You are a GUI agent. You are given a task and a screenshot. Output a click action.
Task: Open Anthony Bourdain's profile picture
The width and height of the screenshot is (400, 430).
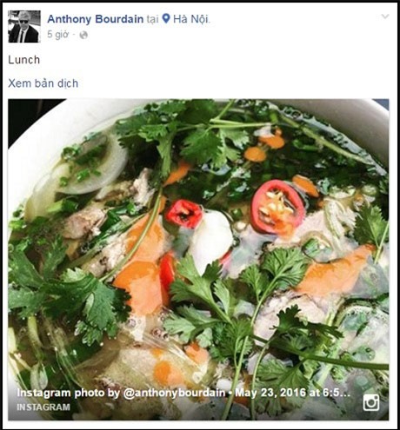pyautogui.click(x=24, y=27)
